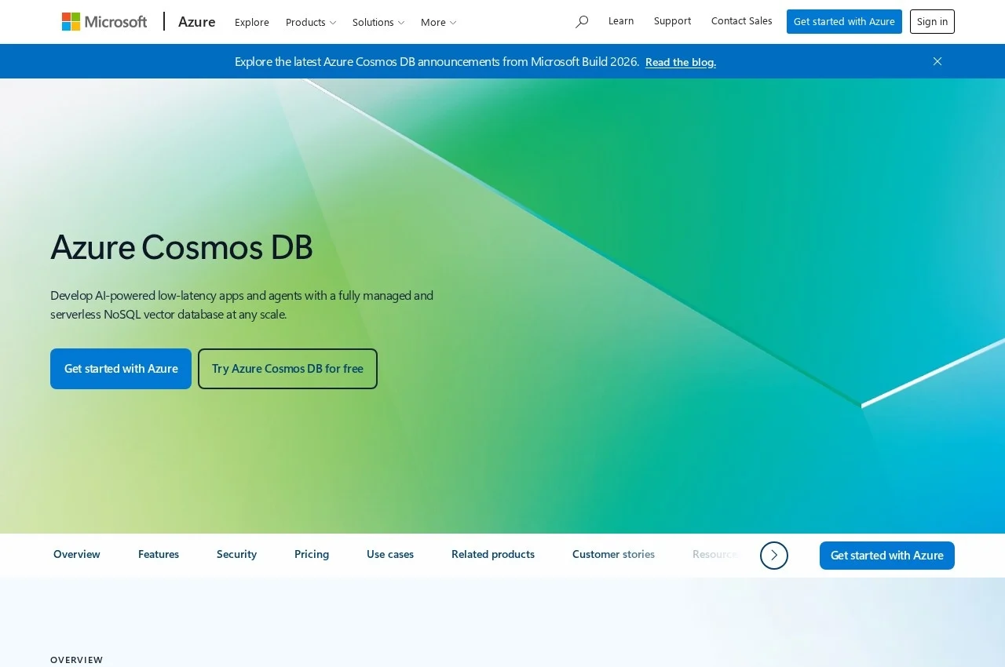This screenshot has height=667, width=1005.
Task: Jump to the Features section tab
Action: [x=159, y=555]
